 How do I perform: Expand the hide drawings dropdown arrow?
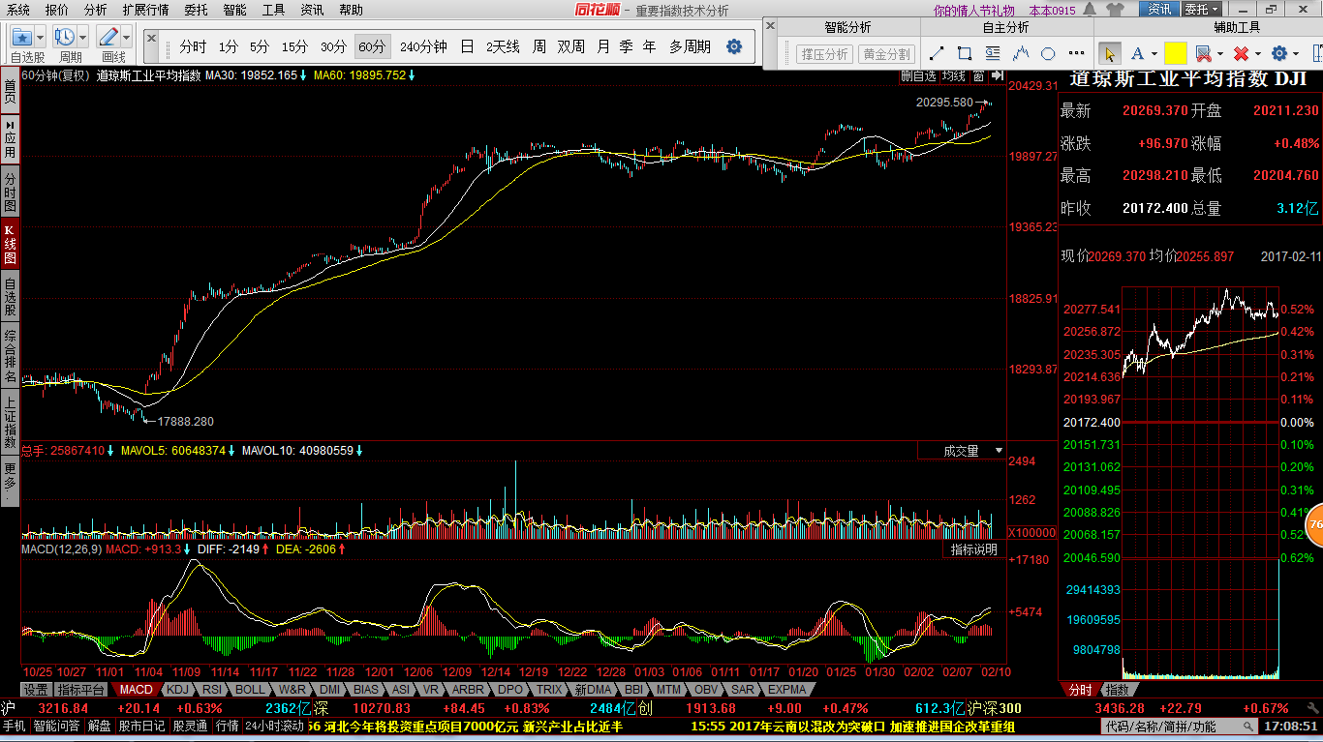pos(1219,54)
